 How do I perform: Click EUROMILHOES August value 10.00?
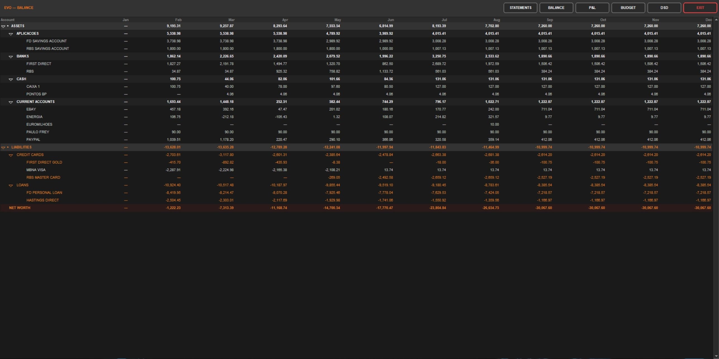click(x=495, y=124)
